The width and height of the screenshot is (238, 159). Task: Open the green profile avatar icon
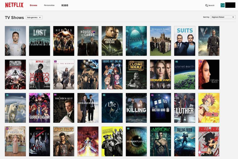(223, 5)
